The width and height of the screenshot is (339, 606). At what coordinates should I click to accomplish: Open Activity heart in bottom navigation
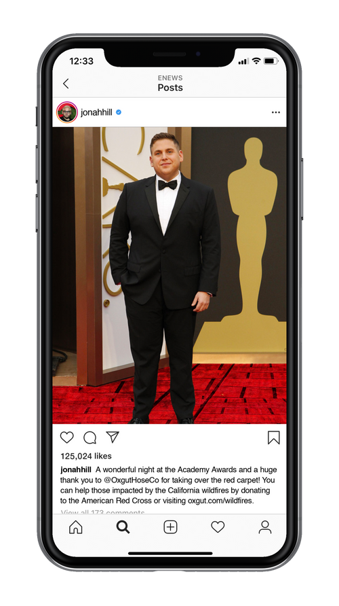(x=218, y=527)
